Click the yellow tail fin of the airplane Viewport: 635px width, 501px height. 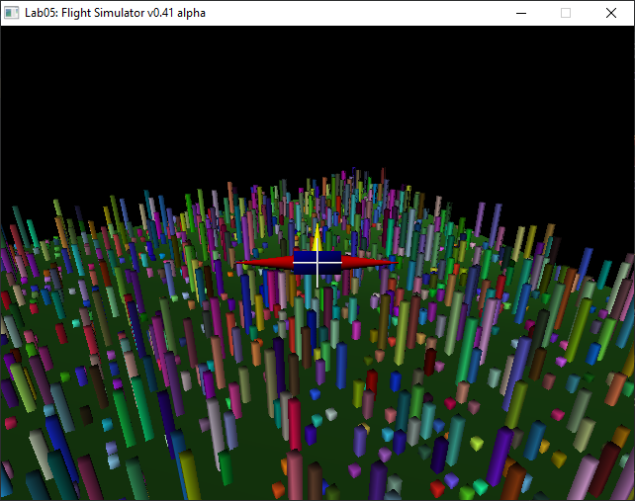pyautogui.click(x=317, y=239)
